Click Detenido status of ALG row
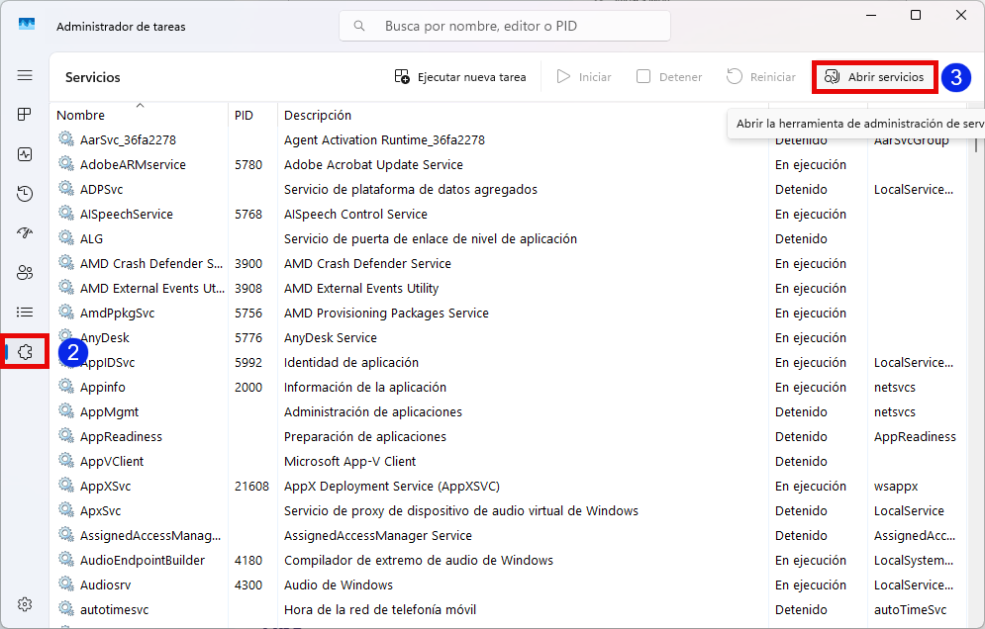 point(801,238)
